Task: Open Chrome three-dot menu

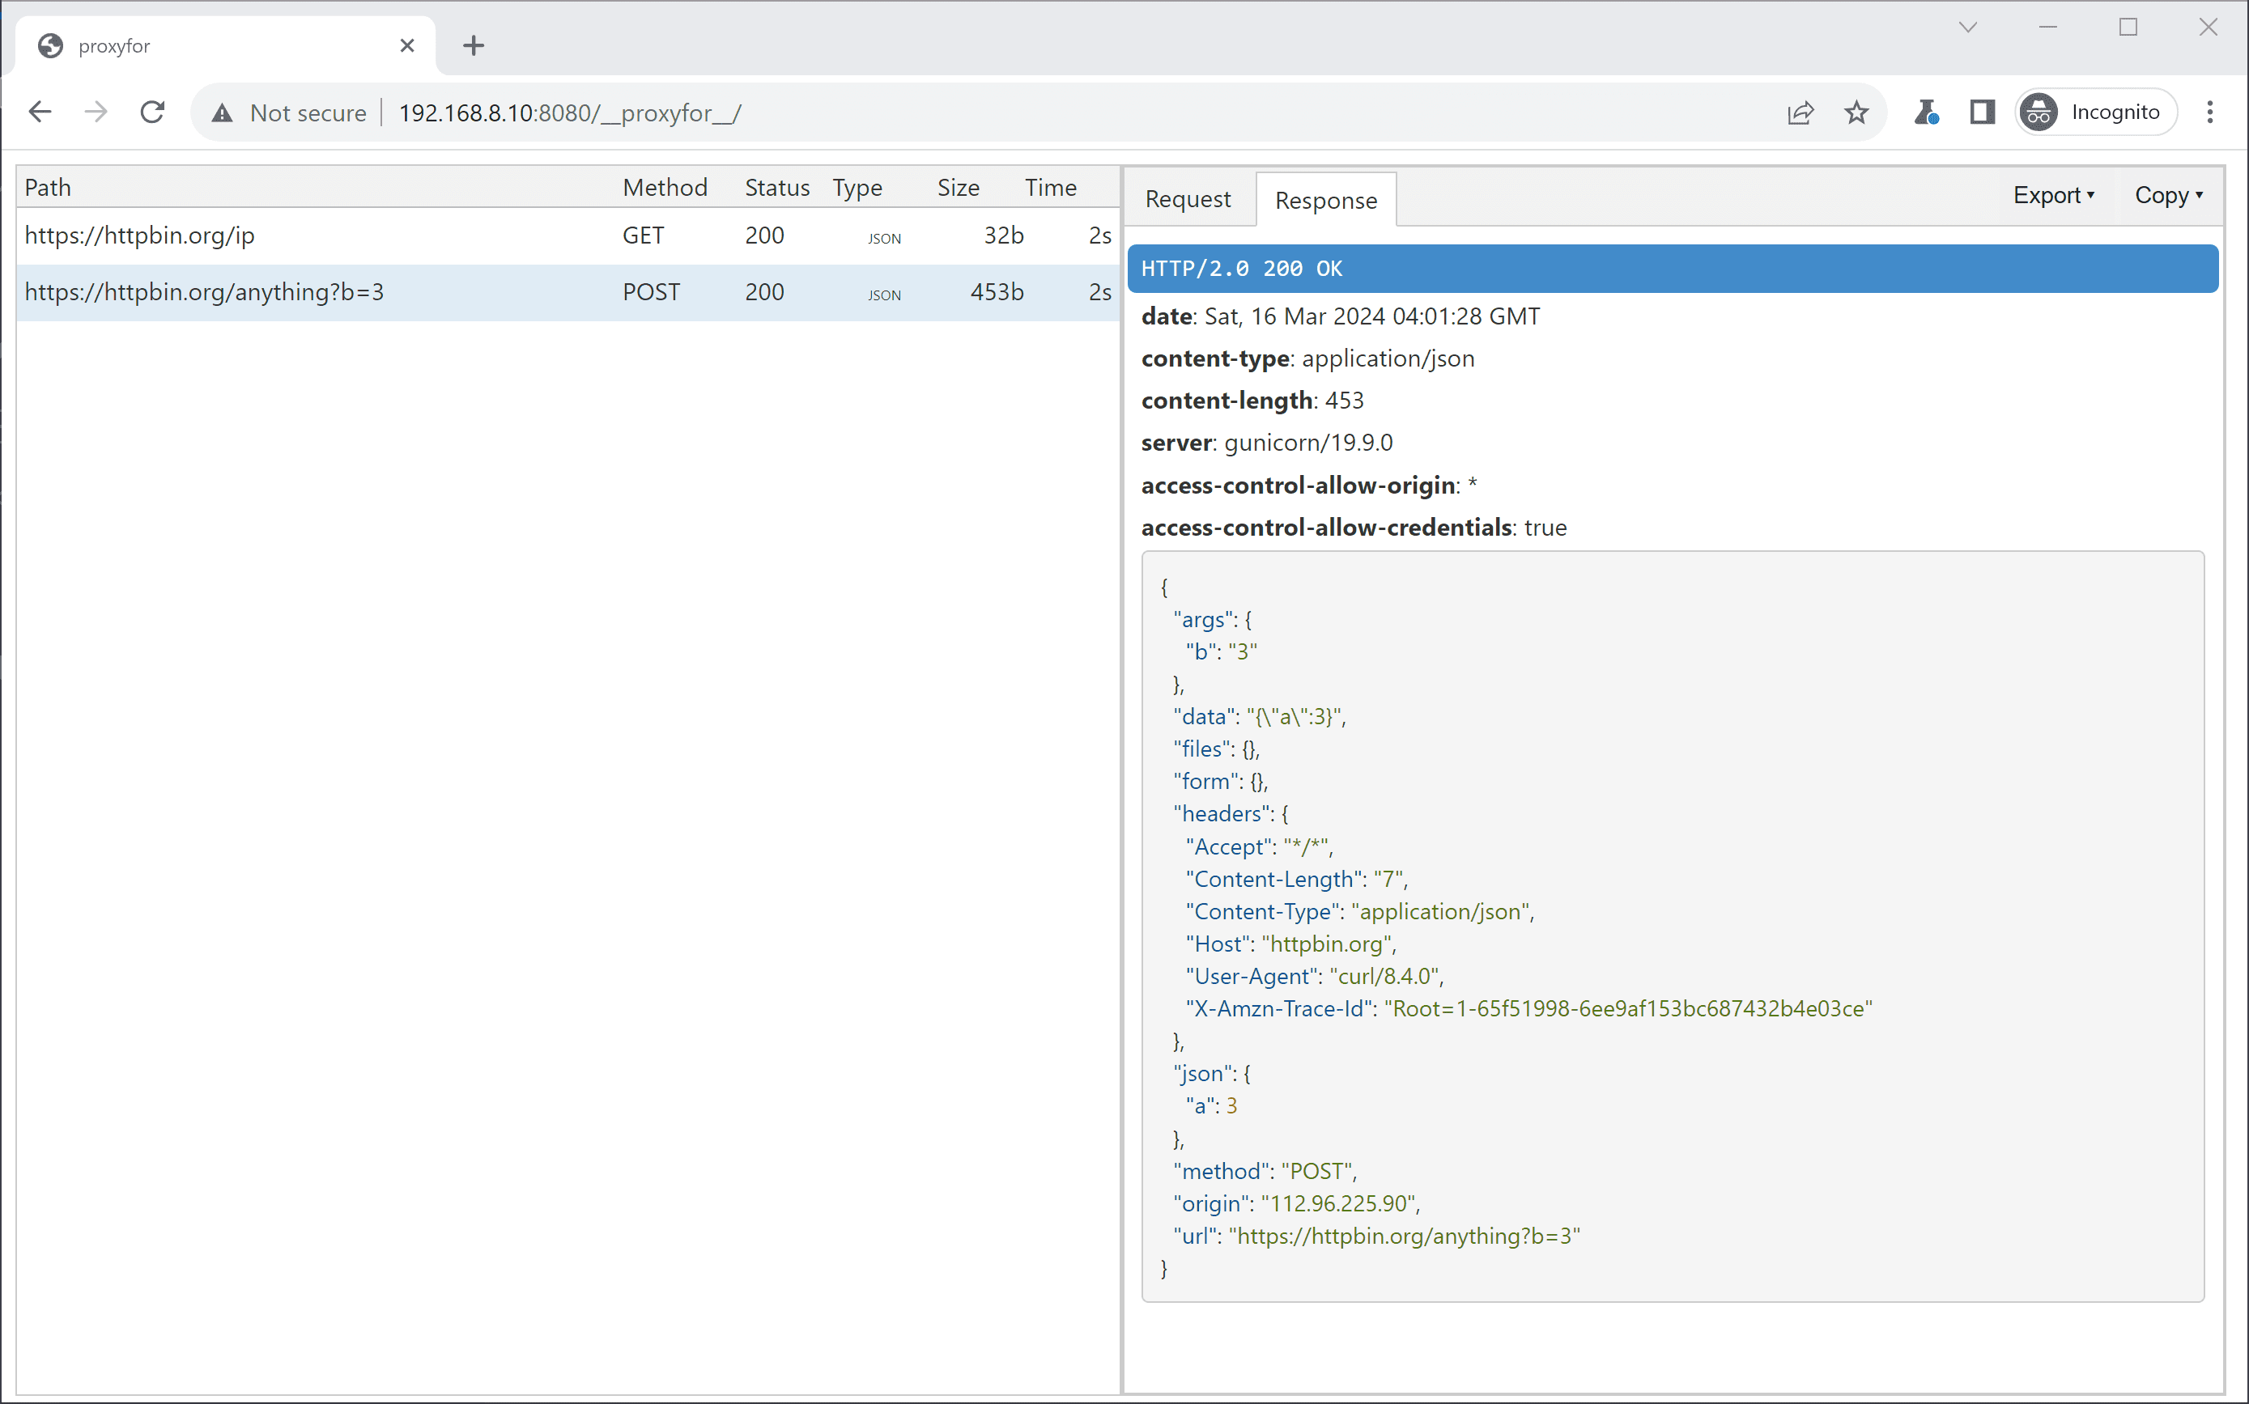Action: pyautogui.click(x=2210, y=112)
